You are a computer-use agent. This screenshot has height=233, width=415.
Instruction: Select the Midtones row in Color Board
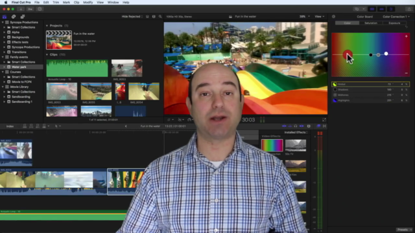[x=370, y=95]
